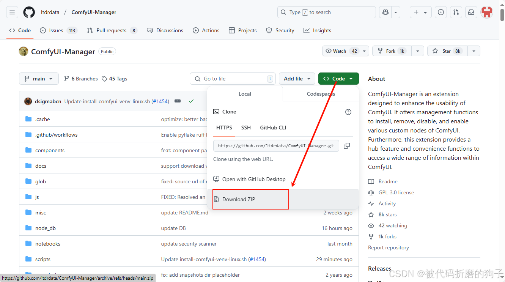
Task: Open the issues shortcut icon in header
Action: pos(441,12)
